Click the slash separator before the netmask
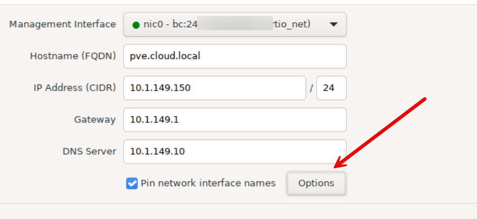Screen dimensions: 477x219 pyautogui.click(x=312, y=88)
